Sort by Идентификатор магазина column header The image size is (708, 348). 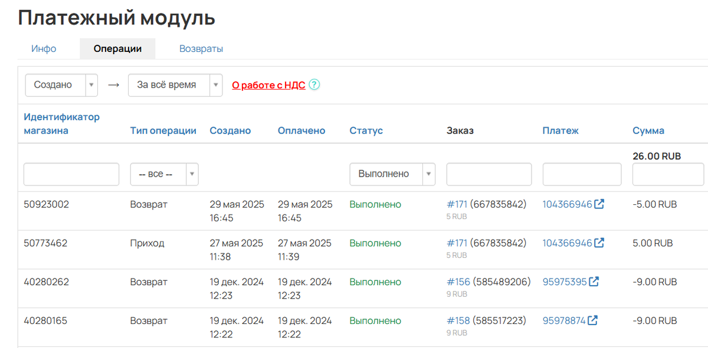pos(61,124)
